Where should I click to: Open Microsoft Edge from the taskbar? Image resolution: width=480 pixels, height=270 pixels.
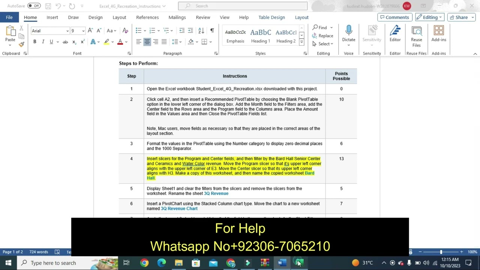(x=162, y=263)
